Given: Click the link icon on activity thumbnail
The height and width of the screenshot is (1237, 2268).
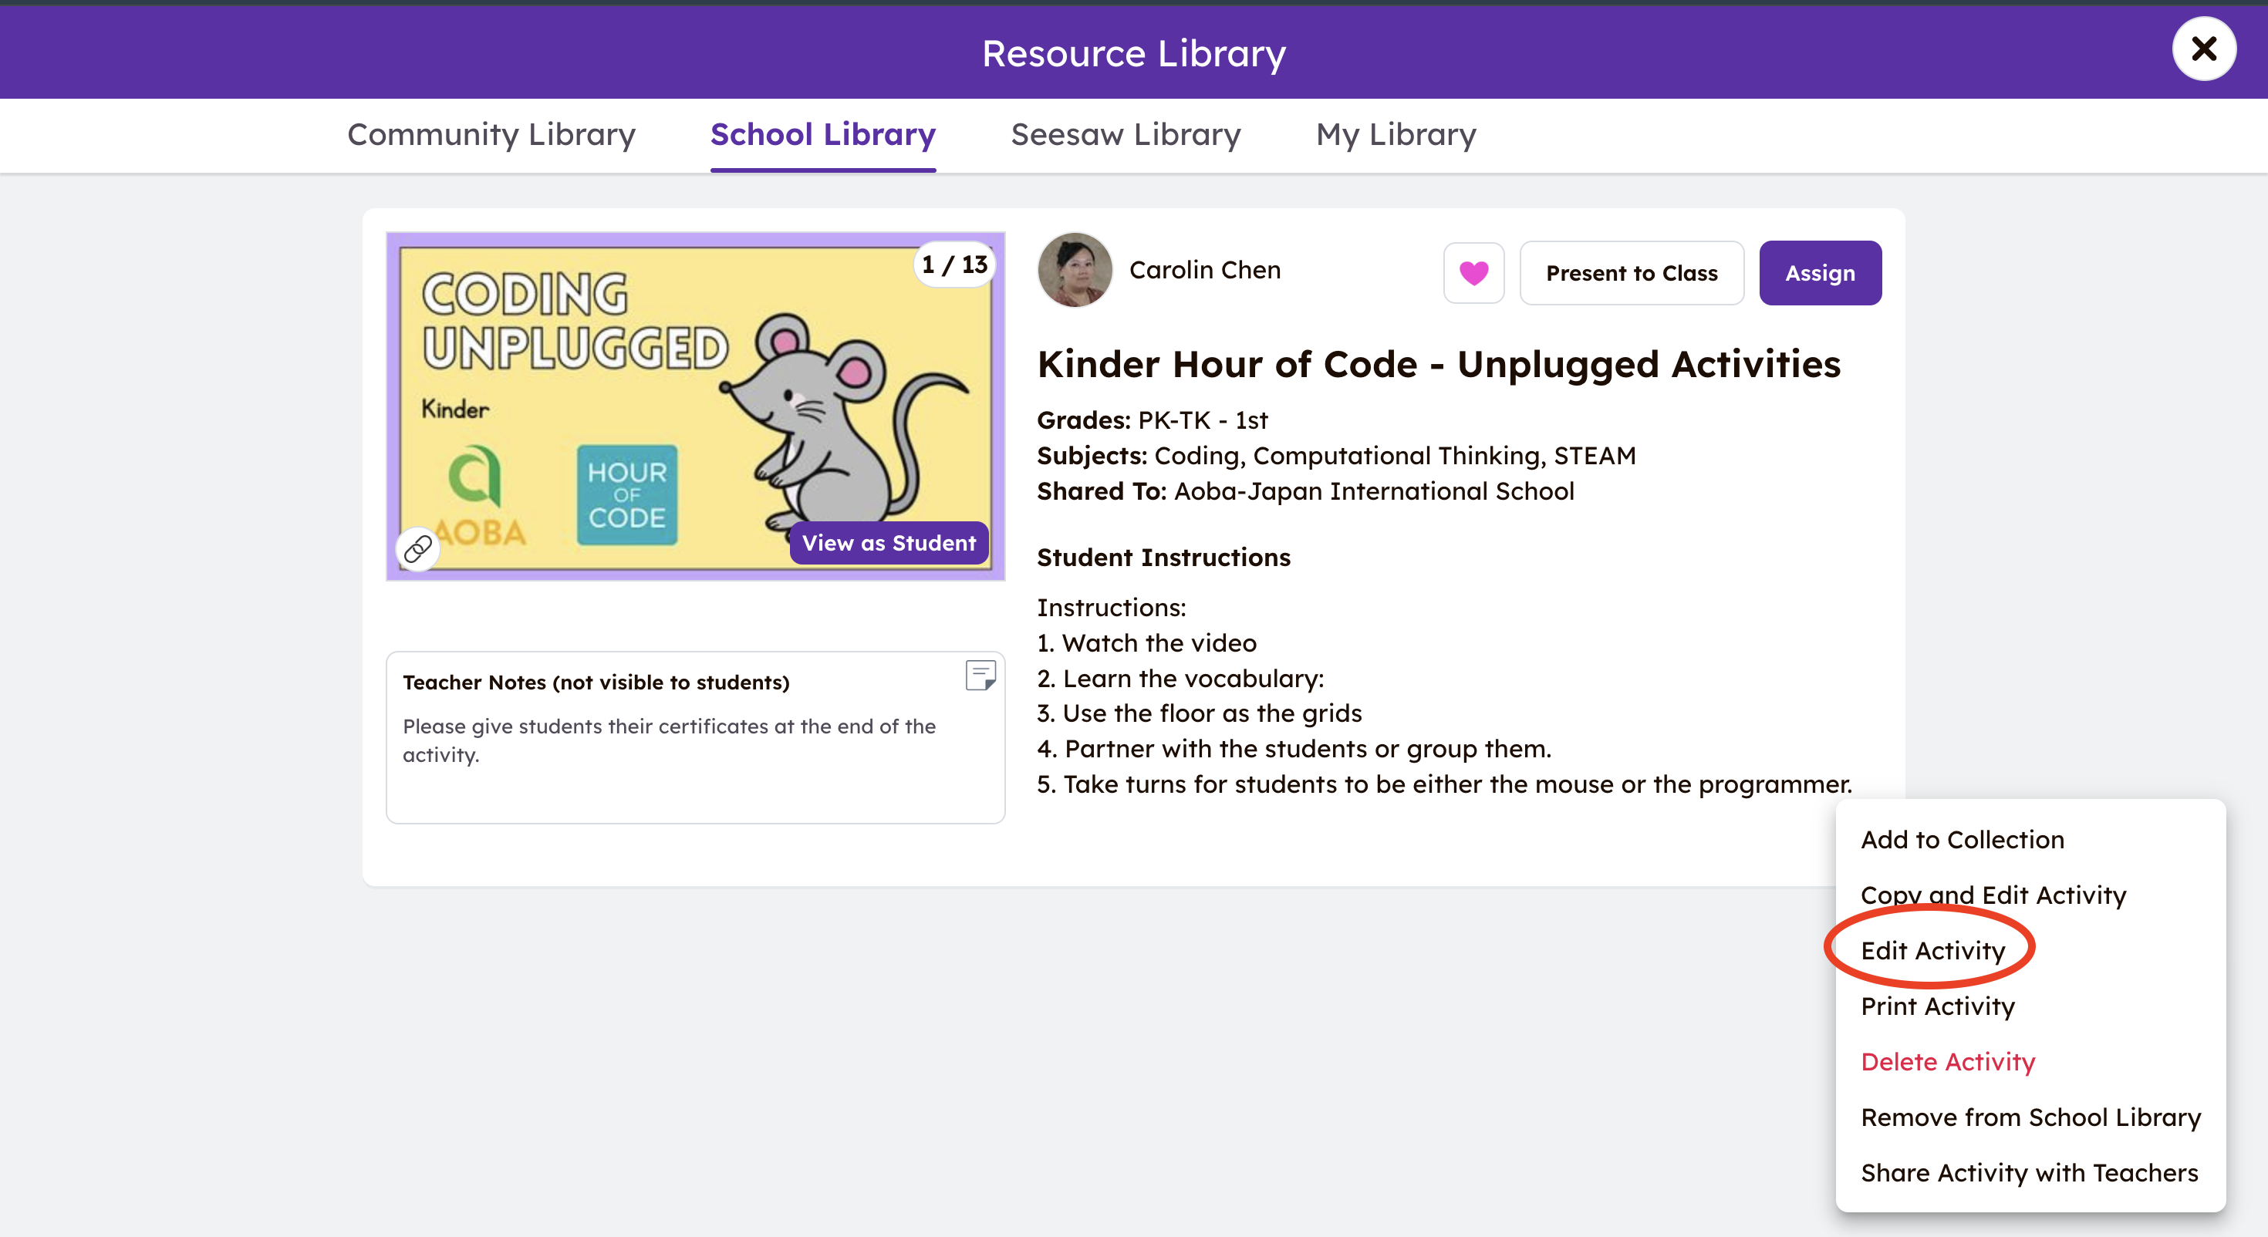Looking at the screenshot, I should click(x=417, y=548).
